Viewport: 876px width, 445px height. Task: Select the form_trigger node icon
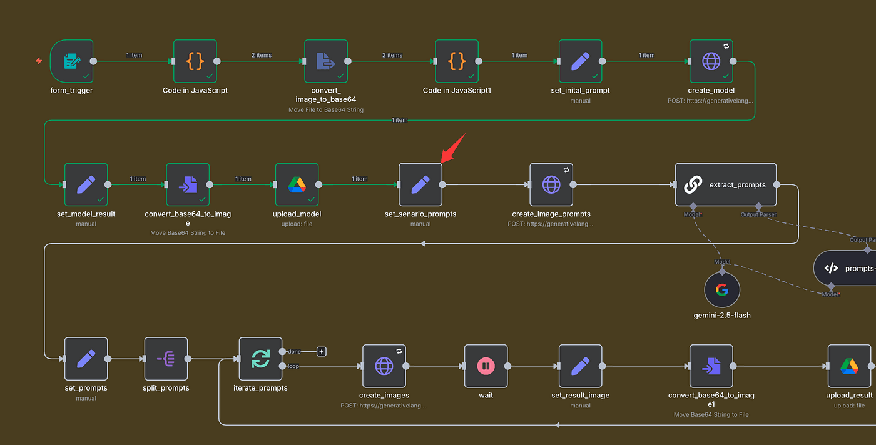pos(71,61)
